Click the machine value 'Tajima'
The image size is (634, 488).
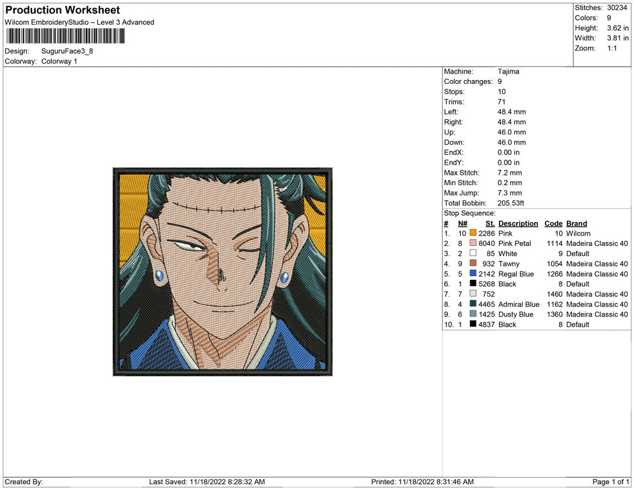(x=508, y=71)
